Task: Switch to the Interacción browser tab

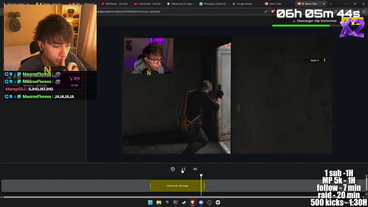Action: click(x=181, y=4)
